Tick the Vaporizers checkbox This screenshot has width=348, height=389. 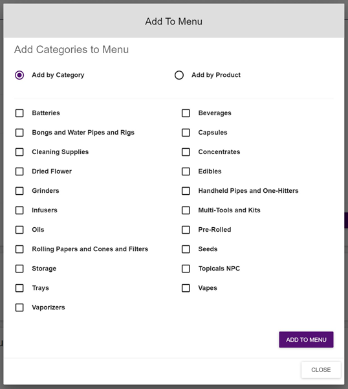(x=19, y=307)
